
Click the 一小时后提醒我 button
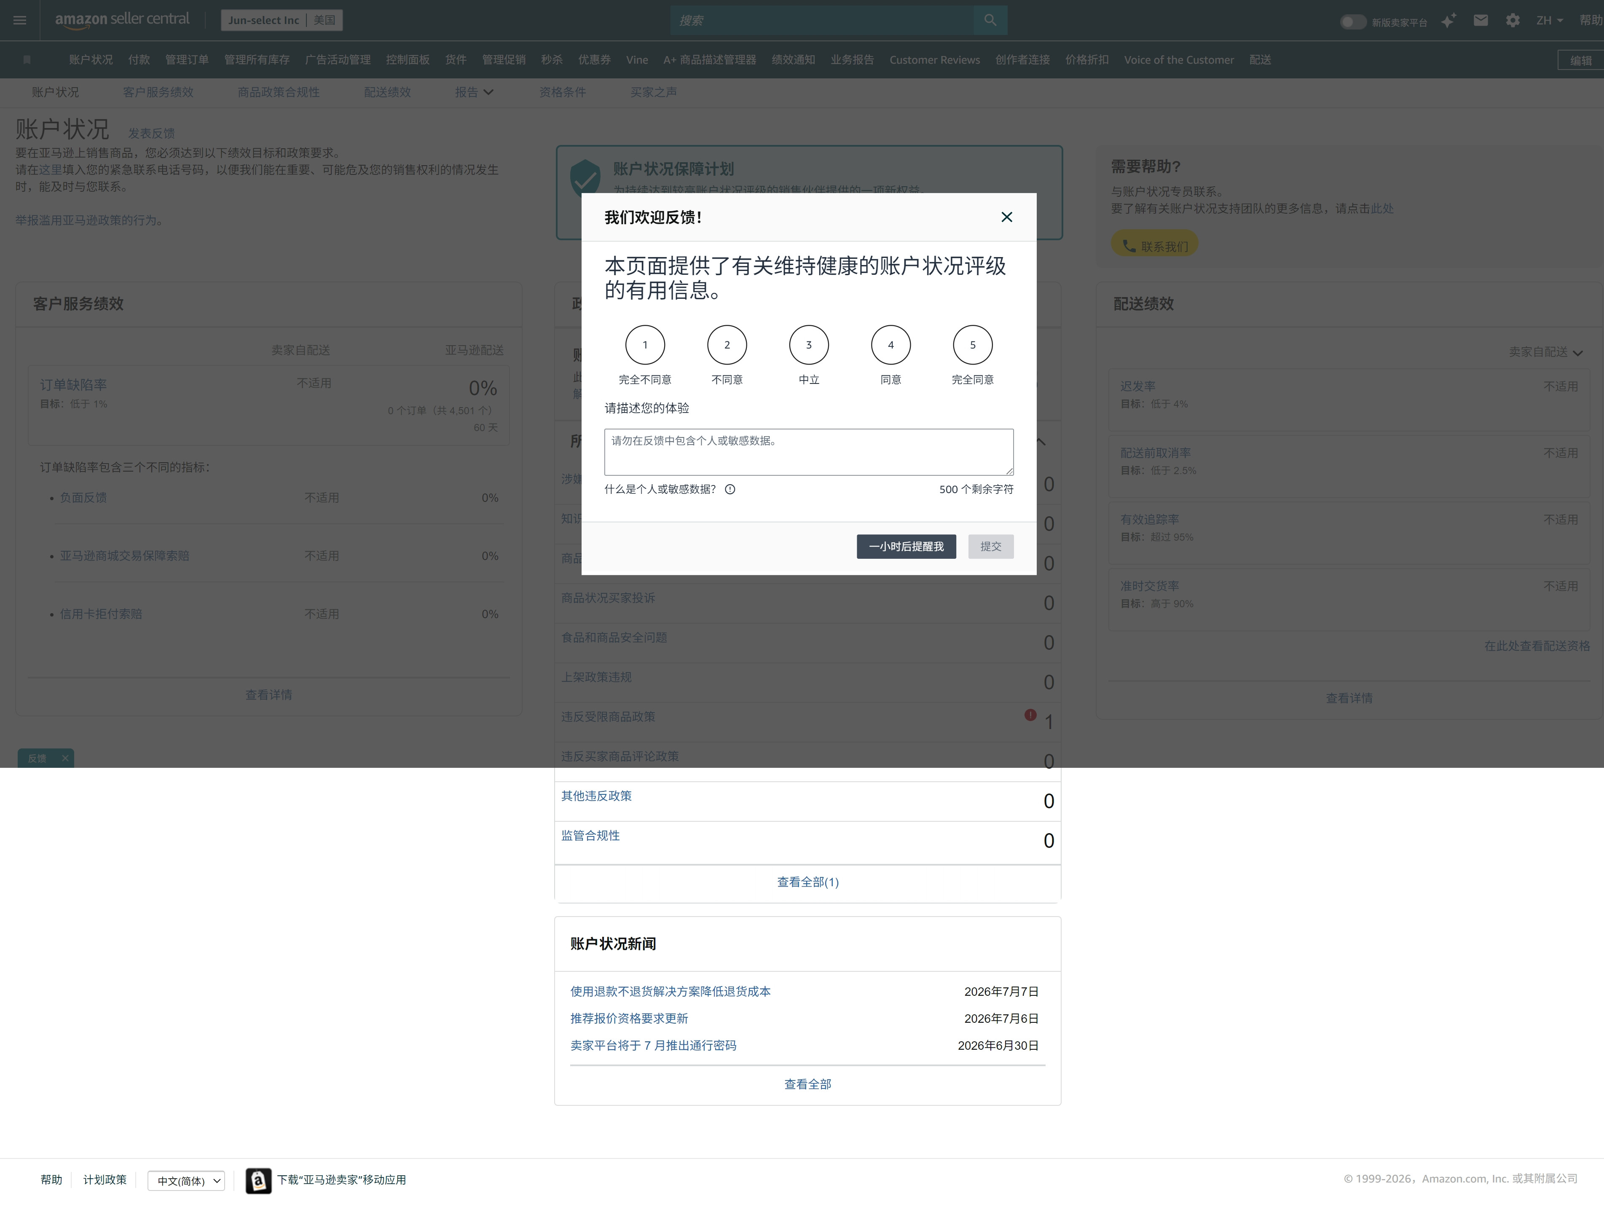point(906,547)
